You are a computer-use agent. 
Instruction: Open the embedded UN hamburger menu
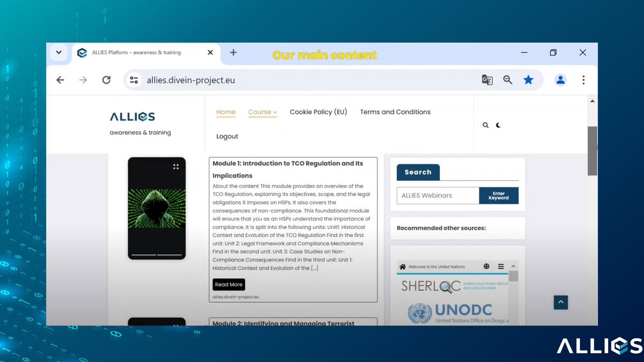(x=501, y=267)
